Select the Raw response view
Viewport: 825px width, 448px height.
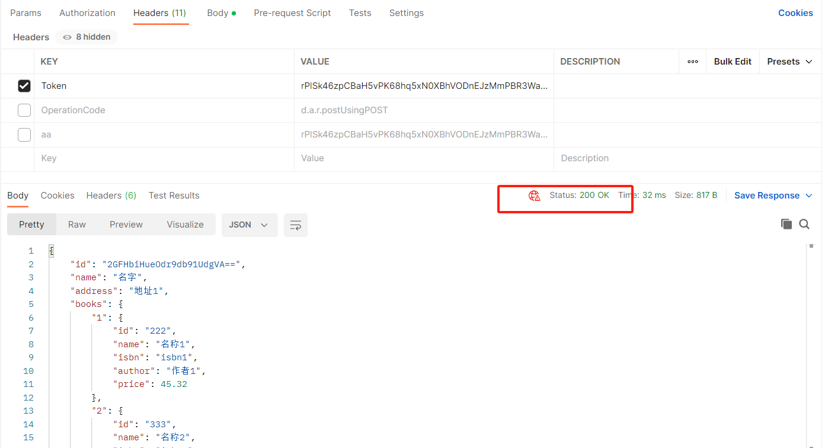pyautogui.click(x=77, y=225)
